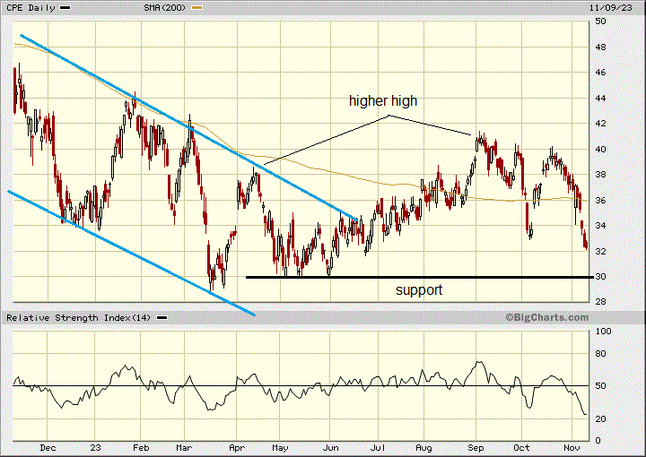Viewport: 646px width, 457px height.
Task: Click the black legend marker beside Relative Strength Index(14)
Action: [162, 318]
